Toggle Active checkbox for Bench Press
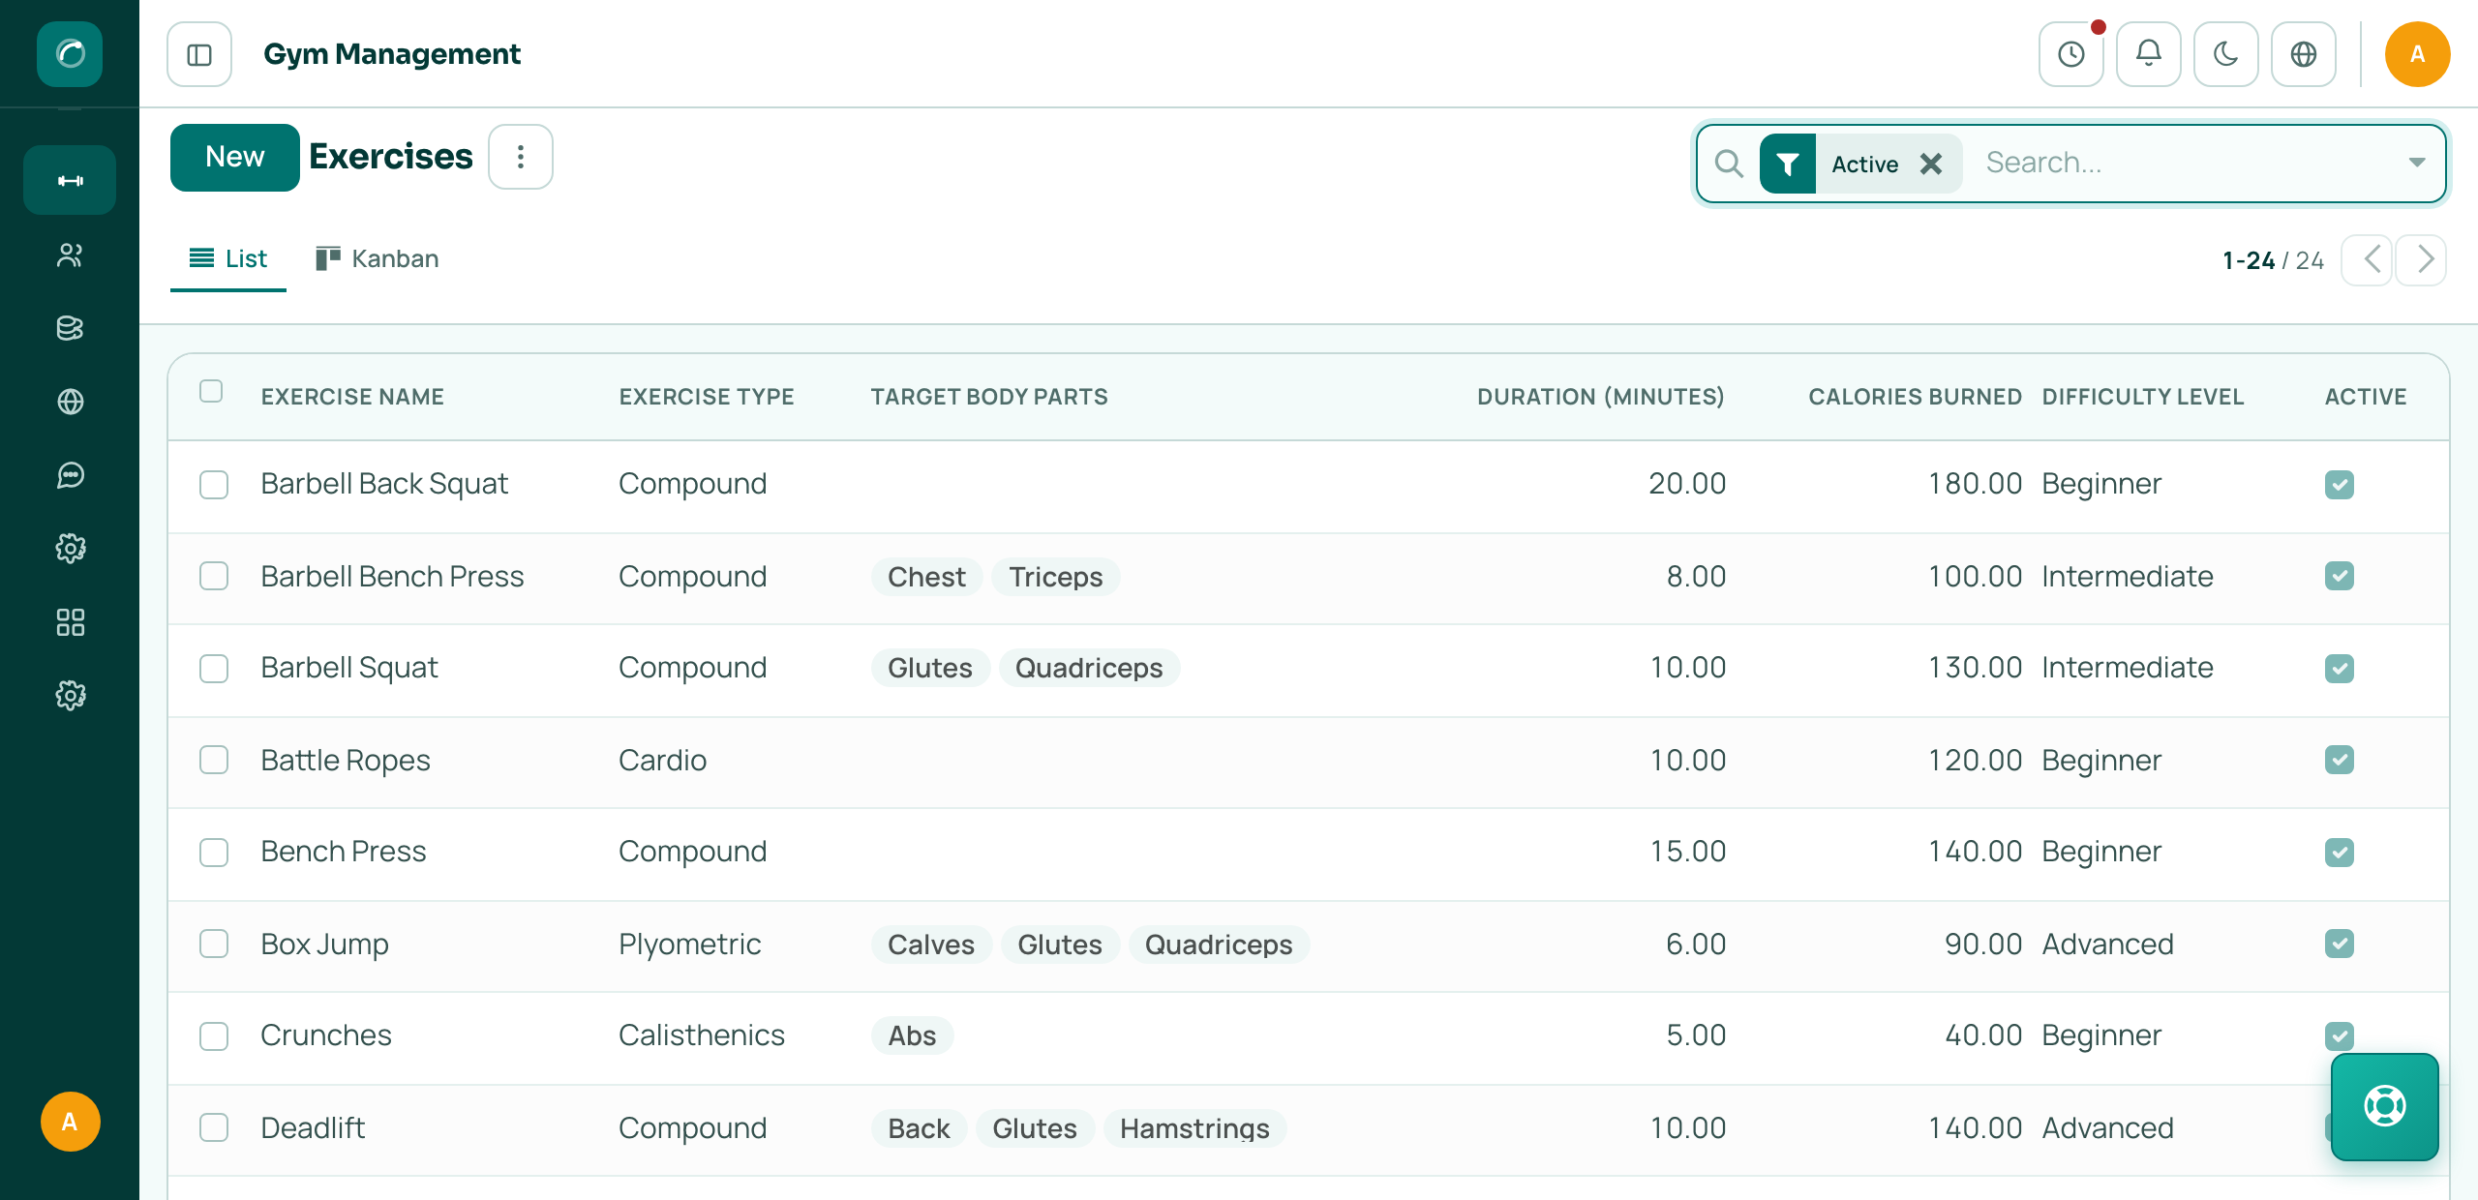The height and width of the screenshot is (1200, 2478). (x=2340, y=853)
